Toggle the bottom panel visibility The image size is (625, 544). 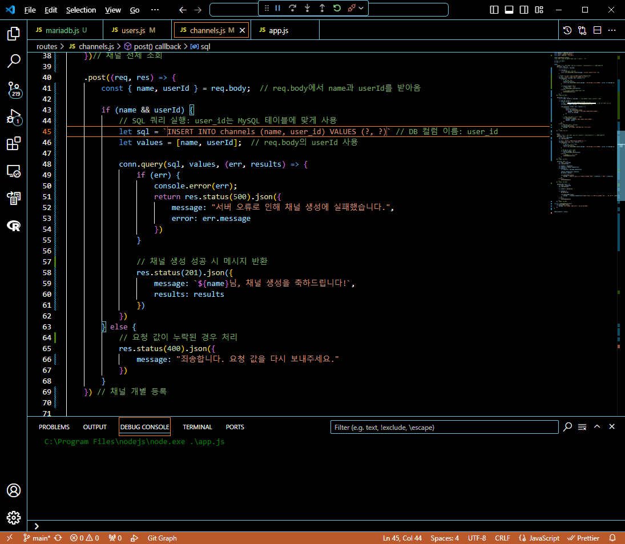tap(509, 10)
